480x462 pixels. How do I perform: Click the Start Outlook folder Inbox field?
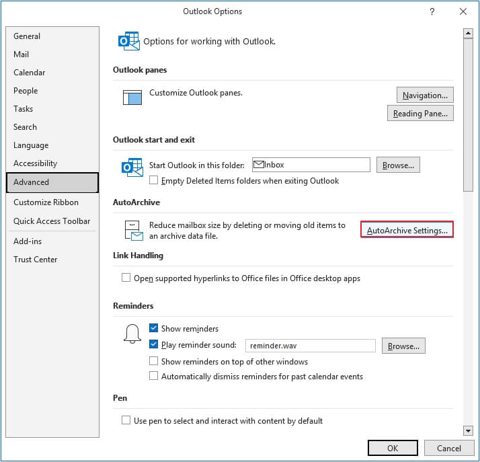[x=311, y=165]
